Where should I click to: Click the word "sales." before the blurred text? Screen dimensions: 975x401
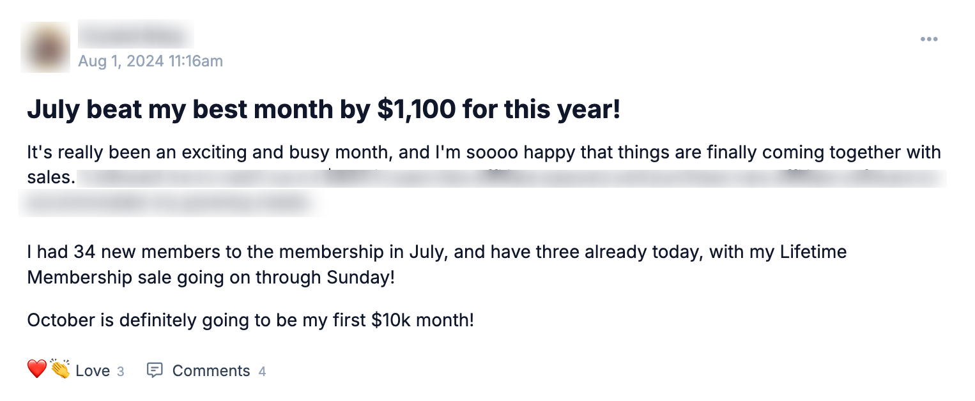click(51, 177)
